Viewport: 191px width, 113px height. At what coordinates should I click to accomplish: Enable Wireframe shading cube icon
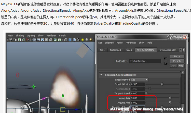click(66, 40)
